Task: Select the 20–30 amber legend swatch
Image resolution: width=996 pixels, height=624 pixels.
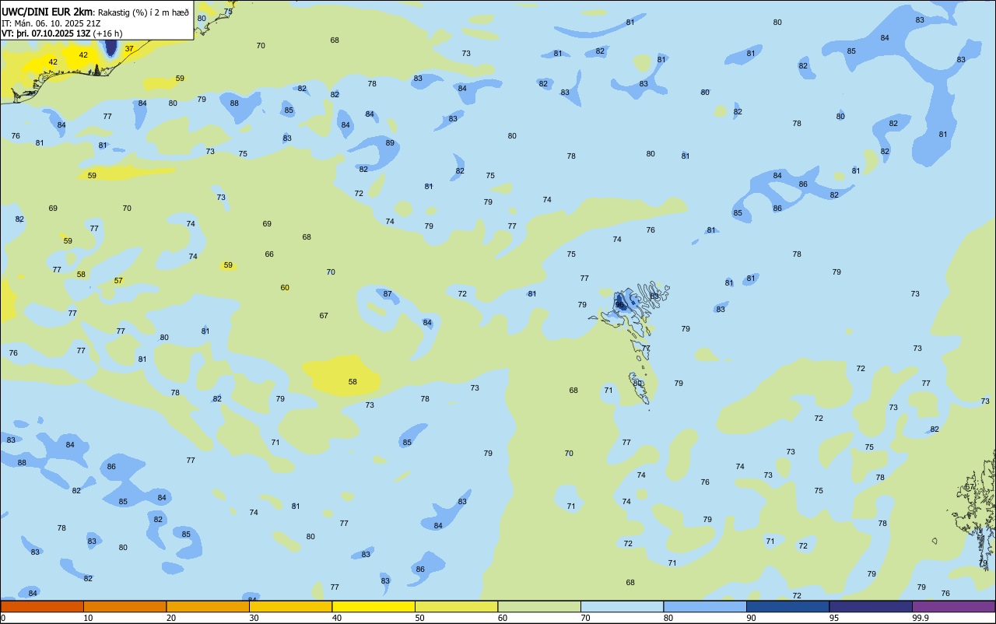Action: pyautogui.click(x=208, y=606)
